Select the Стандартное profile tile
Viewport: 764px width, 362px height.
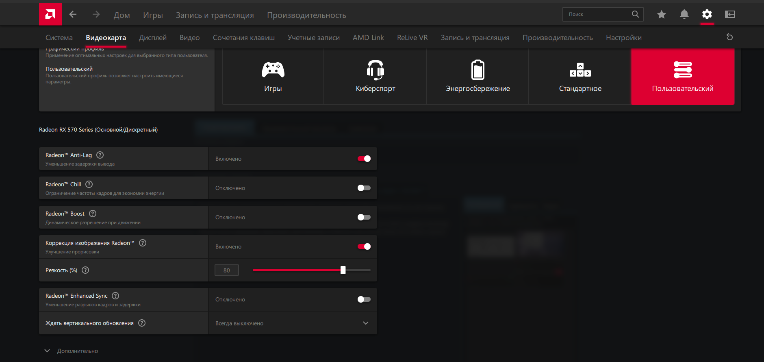coord(580,76)
